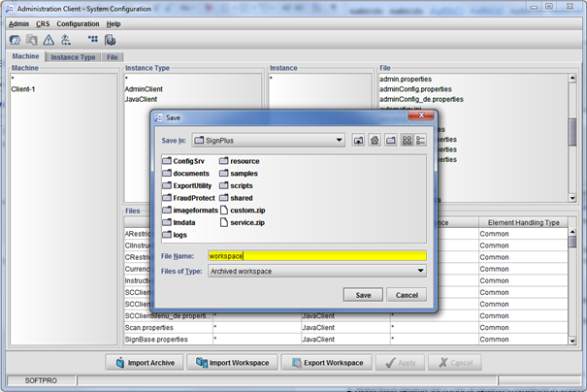Click the Create New Folder icon

390,141
